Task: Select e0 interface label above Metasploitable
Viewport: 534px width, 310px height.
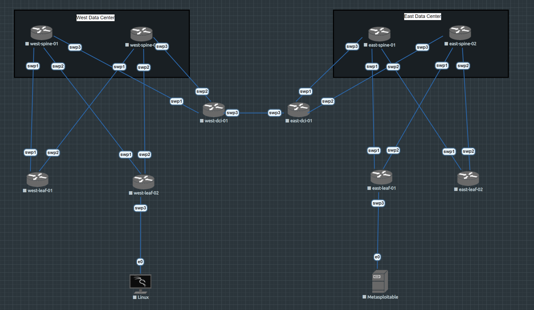Action: [x=377, y=257]
